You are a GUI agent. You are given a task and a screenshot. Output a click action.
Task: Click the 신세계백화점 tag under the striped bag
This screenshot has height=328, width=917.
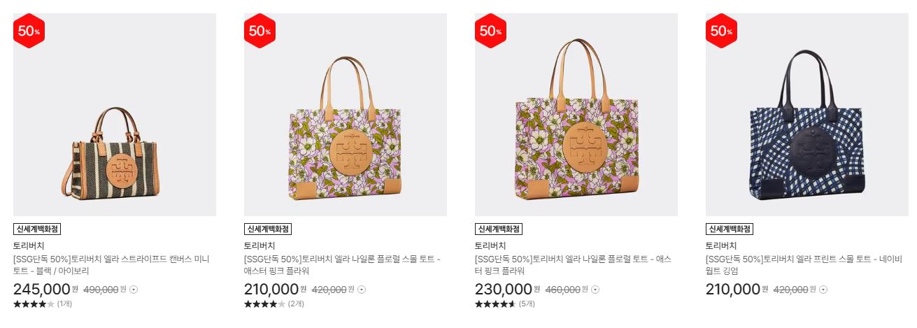37,229
